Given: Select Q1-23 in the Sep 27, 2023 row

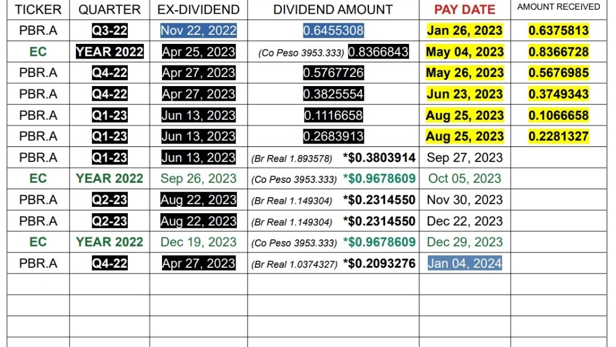Looking at the screenshot, I should [110, 157].
